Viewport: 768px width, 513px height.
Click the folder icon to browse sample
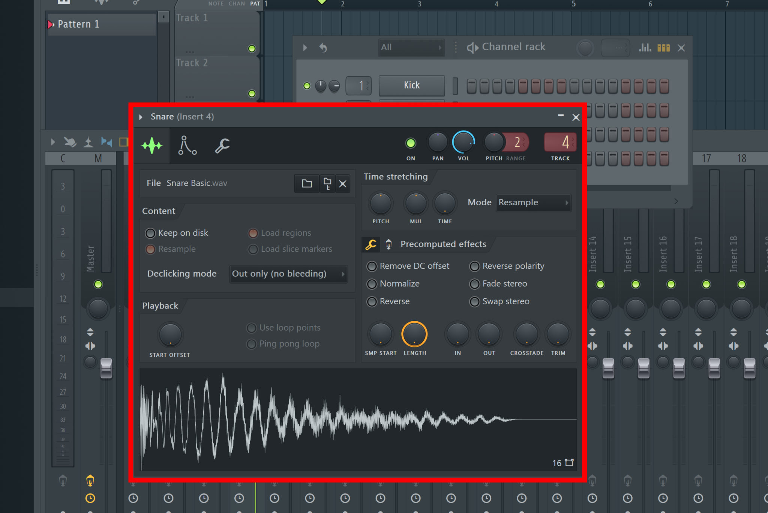(307, 184)
